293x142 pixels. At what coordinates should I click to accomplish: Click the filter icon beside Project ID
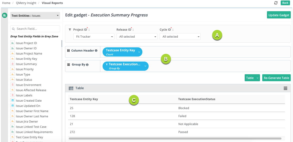70,30
